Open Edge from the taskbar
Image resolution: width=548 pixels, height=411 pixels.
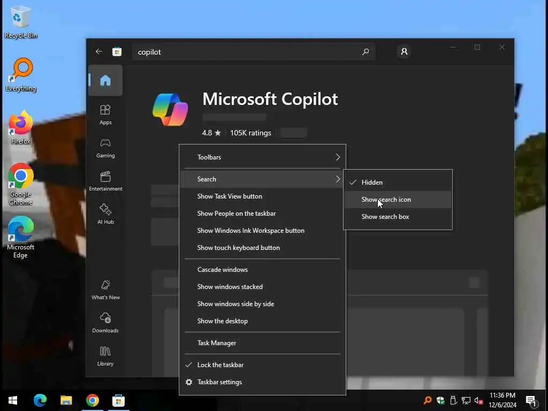(x=40, y=400)
